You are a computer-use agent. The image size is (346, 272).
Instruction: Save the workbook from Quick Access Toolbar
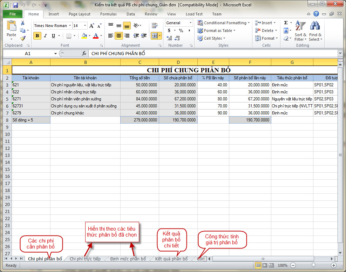(15, 5)
